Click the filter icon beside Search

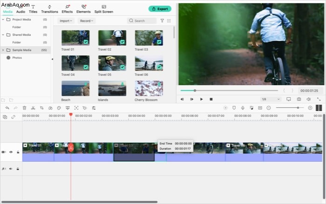pos(162,20)
